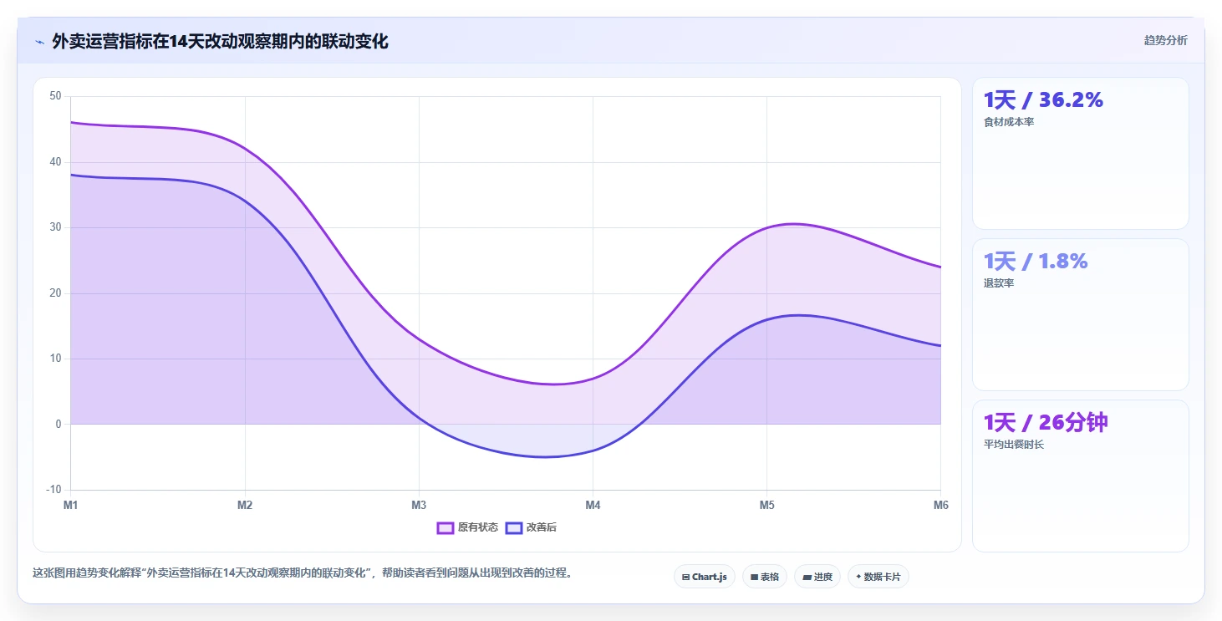
Task: Click the 平均出餐时长 caption
Action: (1014, 445)
